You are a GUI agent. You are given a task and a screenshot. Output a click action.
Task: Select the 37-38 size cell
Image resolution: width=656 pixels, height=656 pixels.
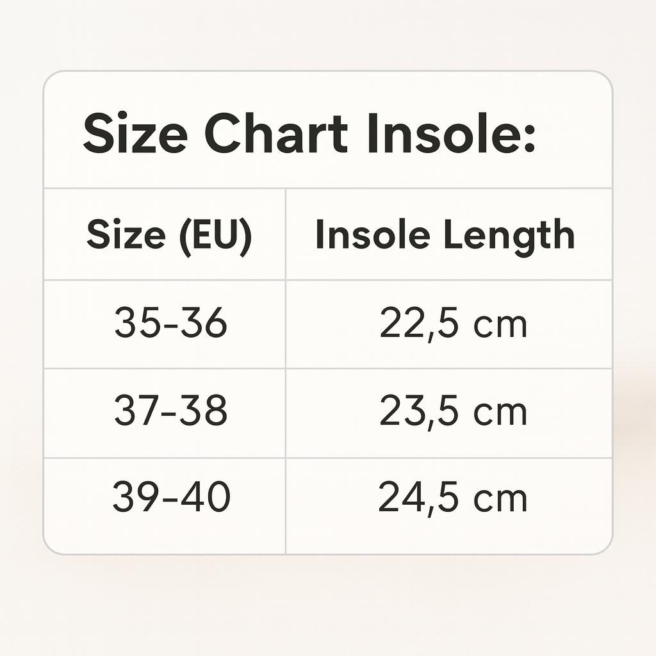[x=170, y=412]
